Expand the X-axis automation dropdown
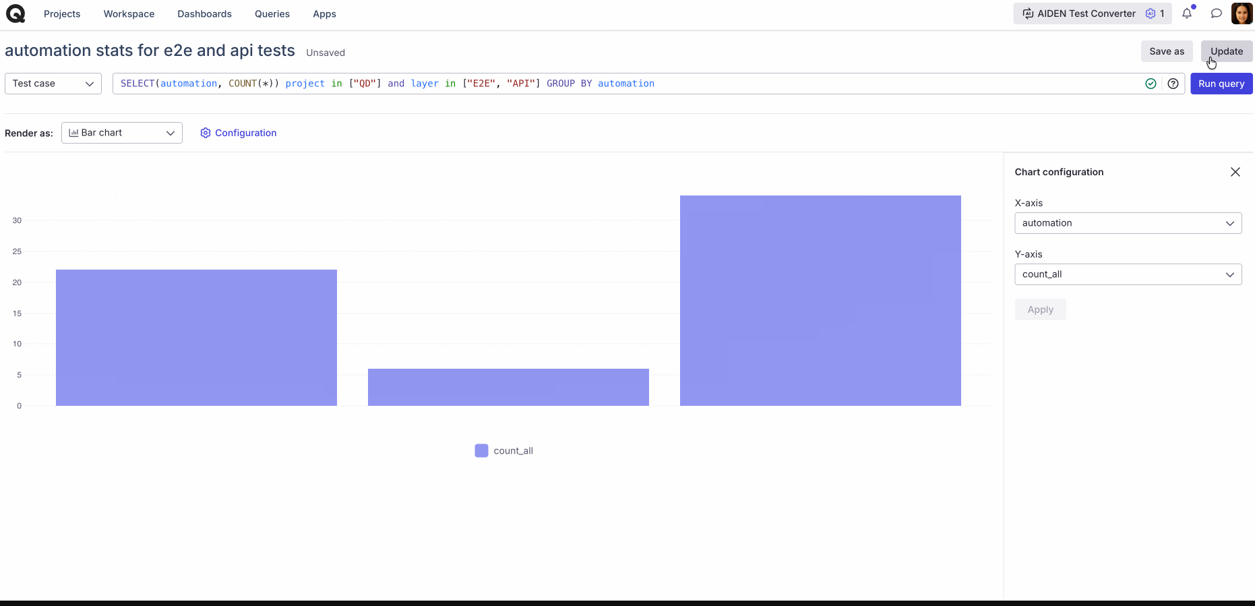The width and height of the screenshot is (1255, 606). tap(1128, 223)
